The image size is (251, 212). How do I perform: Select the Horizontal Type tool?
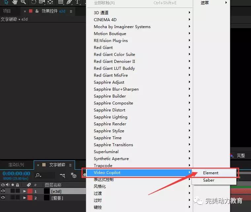[x=77, y=2]
